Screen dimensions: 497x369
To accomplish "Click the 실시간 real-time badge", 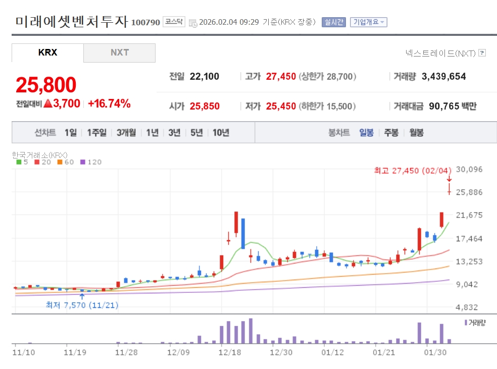I will click(333, 22).
